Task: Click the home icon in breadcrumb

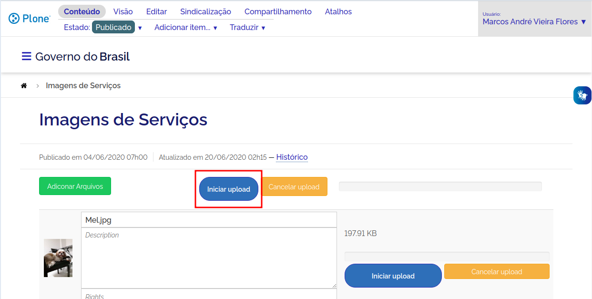Action: click(x=24, y=86)
